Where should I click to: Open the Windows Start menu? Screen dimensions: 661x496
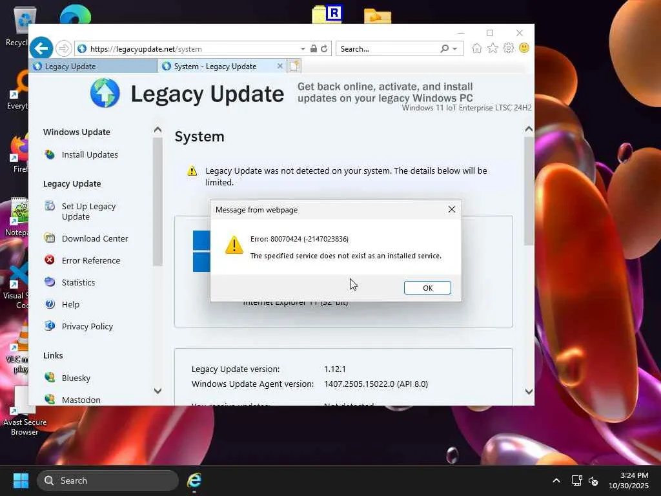pos(21,480)
